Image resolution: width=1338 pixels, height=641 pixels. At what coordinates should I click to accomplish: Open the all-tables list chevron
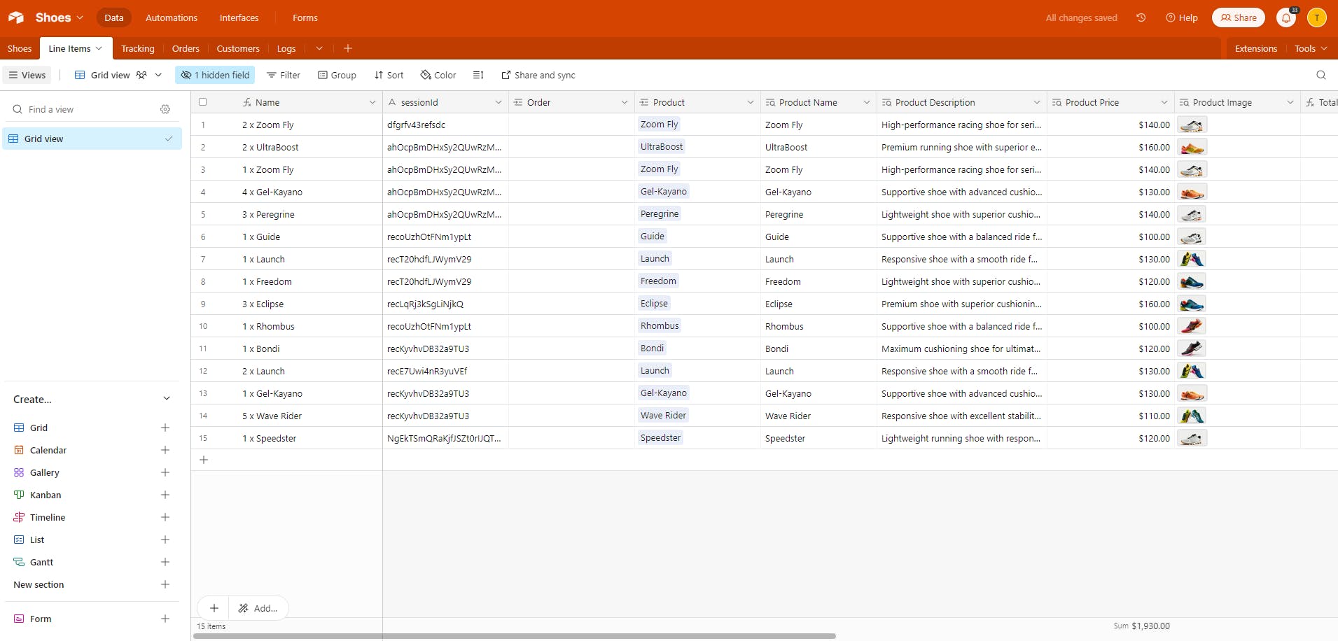[319, 48]
